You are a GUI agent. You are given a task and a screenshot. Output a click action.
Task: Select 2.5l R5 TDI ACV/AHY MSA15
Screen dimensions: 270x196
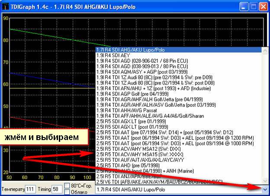click(x=178, y=154)
